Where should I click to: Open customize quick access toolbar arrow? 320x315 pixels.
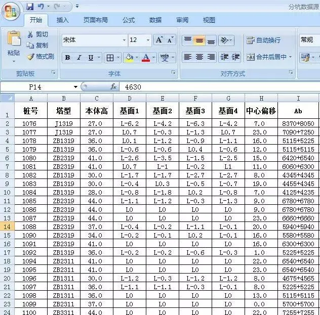77,7
